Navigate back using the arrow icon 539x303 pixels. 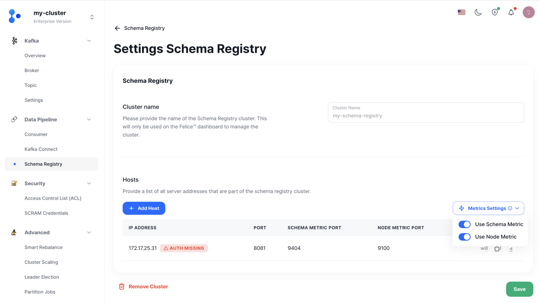click(117, 28)
